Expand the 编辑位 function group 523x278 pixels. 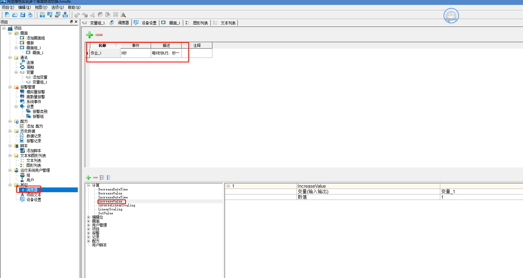(x=89, y=217)
